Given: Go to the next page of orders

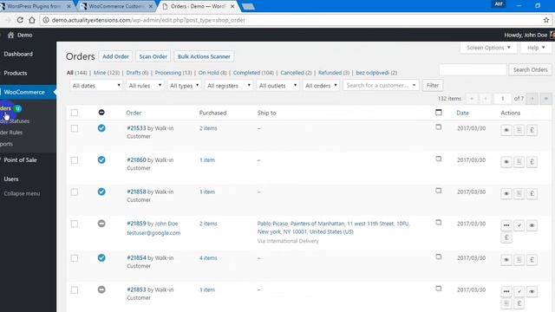Looking at the screenshot, I should point(532,99).
